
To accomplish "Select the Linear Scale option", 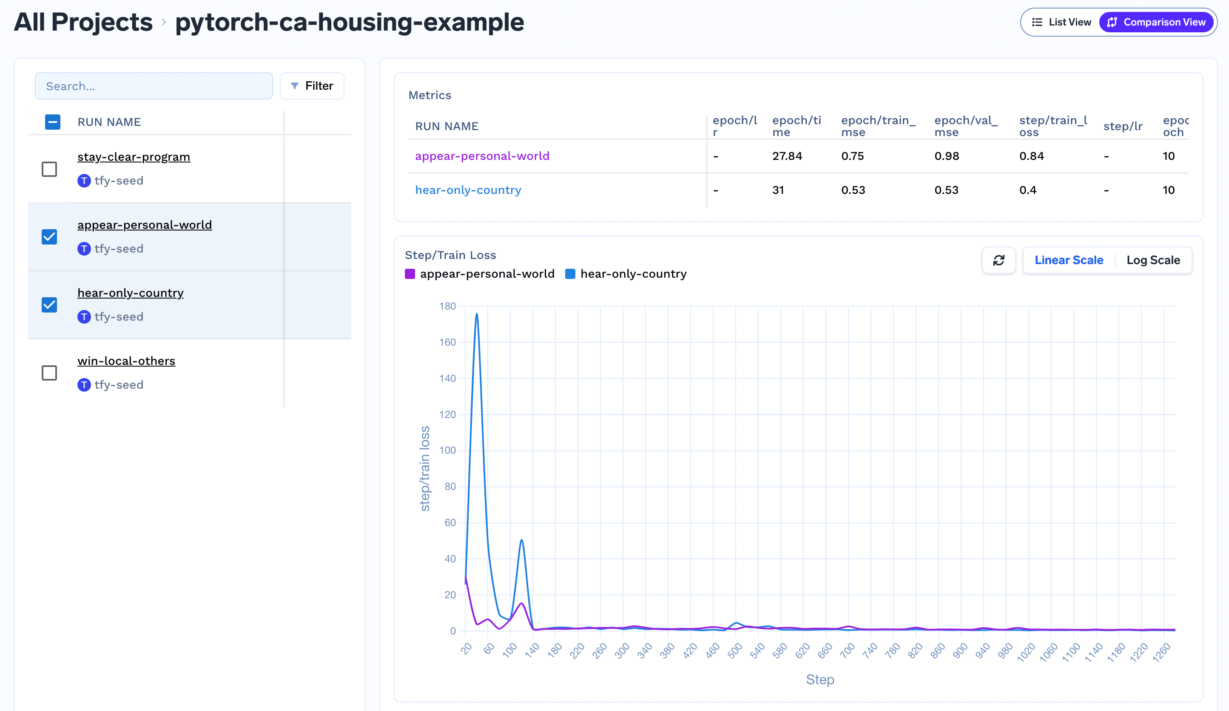I will 1069,260.
